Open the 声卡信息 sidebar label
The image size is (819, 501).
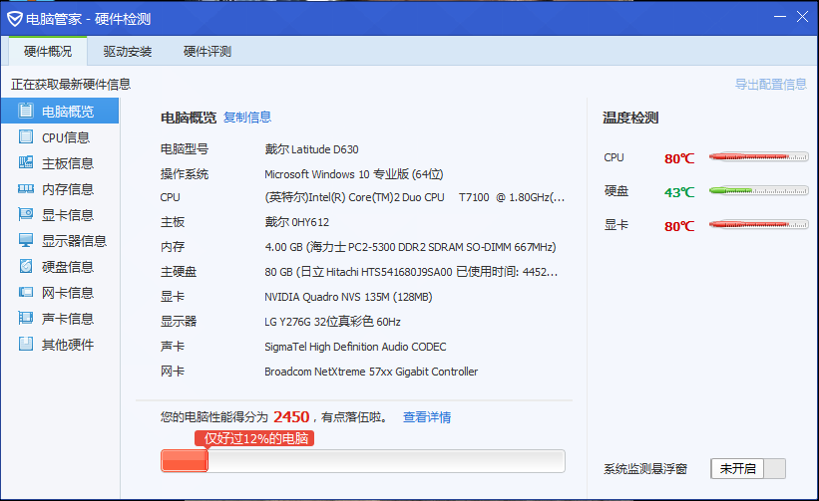(68, 319)
